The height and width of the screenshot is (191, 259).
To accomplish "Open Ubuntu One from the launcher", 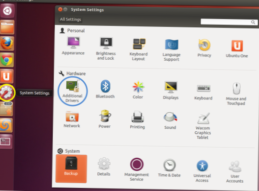I will (x=6, y=76).
